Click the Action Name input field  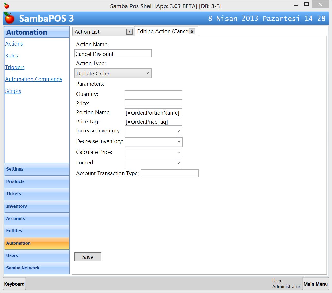(x=113, y=54)
